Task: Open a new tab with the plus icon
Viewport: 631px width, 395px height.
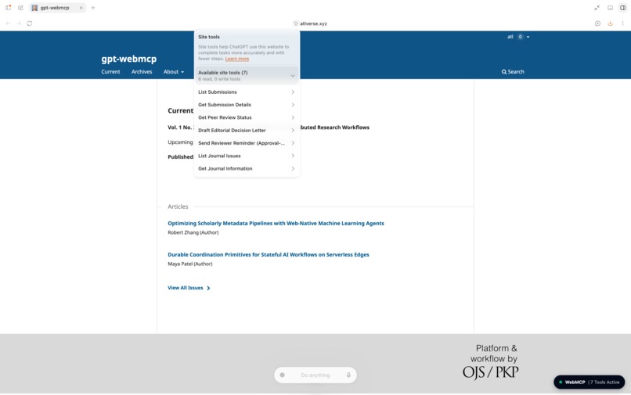Action: [x=93, y=8]
